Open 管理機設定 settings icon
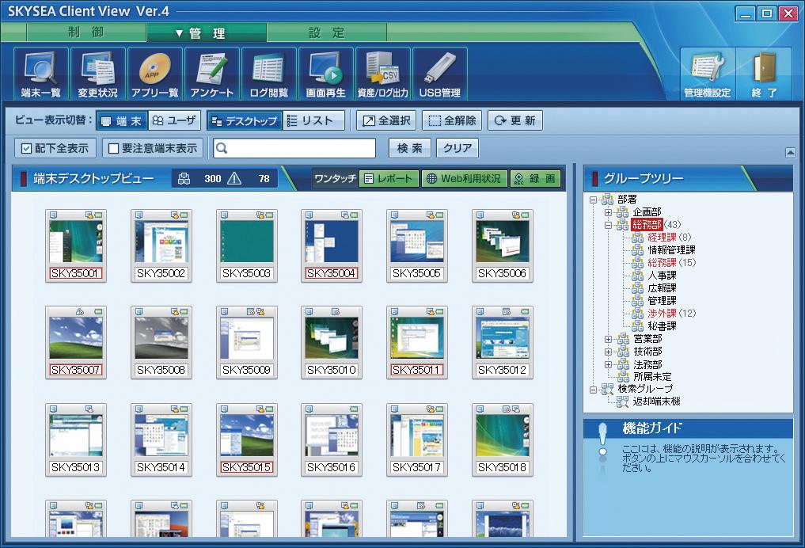The height and width of the screenshot is (548, 805). (x=707, y=74)
